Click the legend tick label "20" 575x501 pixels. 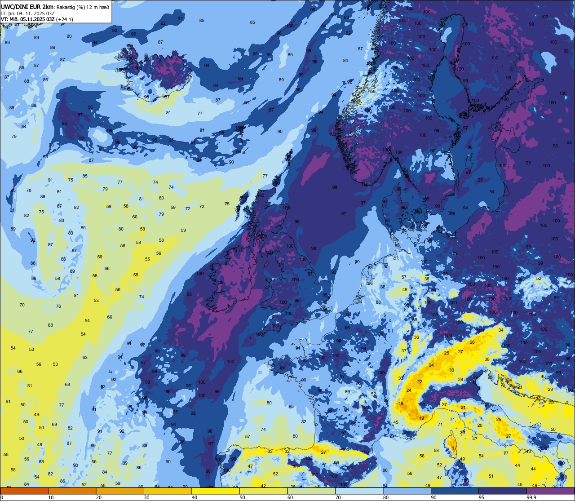(99, 497)
